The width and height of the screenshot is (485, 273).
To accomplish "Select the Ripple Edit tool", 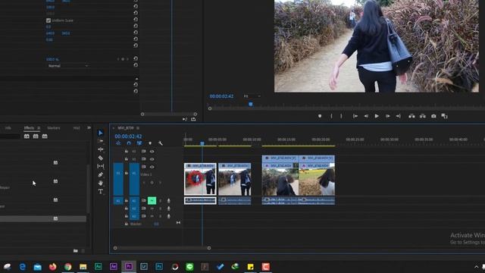I will coord(101,149).
